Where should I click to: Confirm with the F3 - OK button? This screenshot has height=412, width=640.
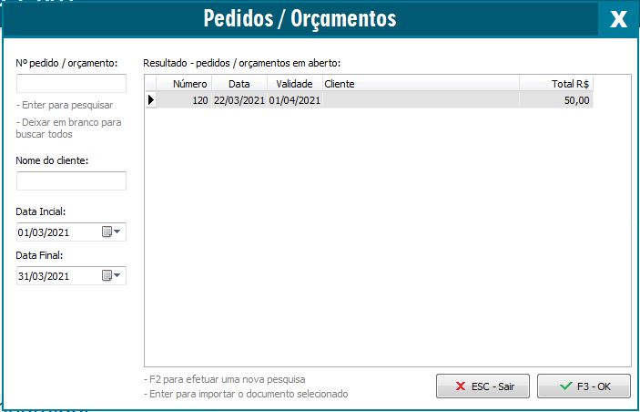(x=584, y=386)
